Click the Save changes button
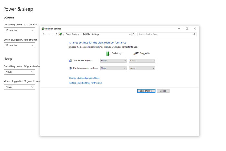Screen dimensions: 226x151 [x=146, y=91]
